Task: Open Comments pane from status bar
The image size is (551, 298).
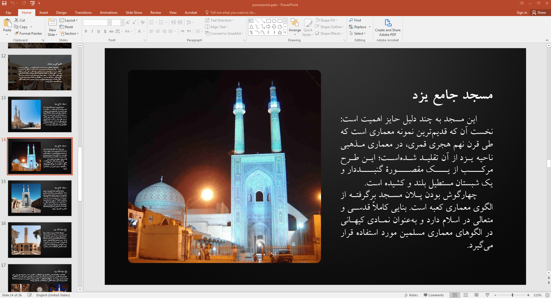Action: tap(434, 295)
